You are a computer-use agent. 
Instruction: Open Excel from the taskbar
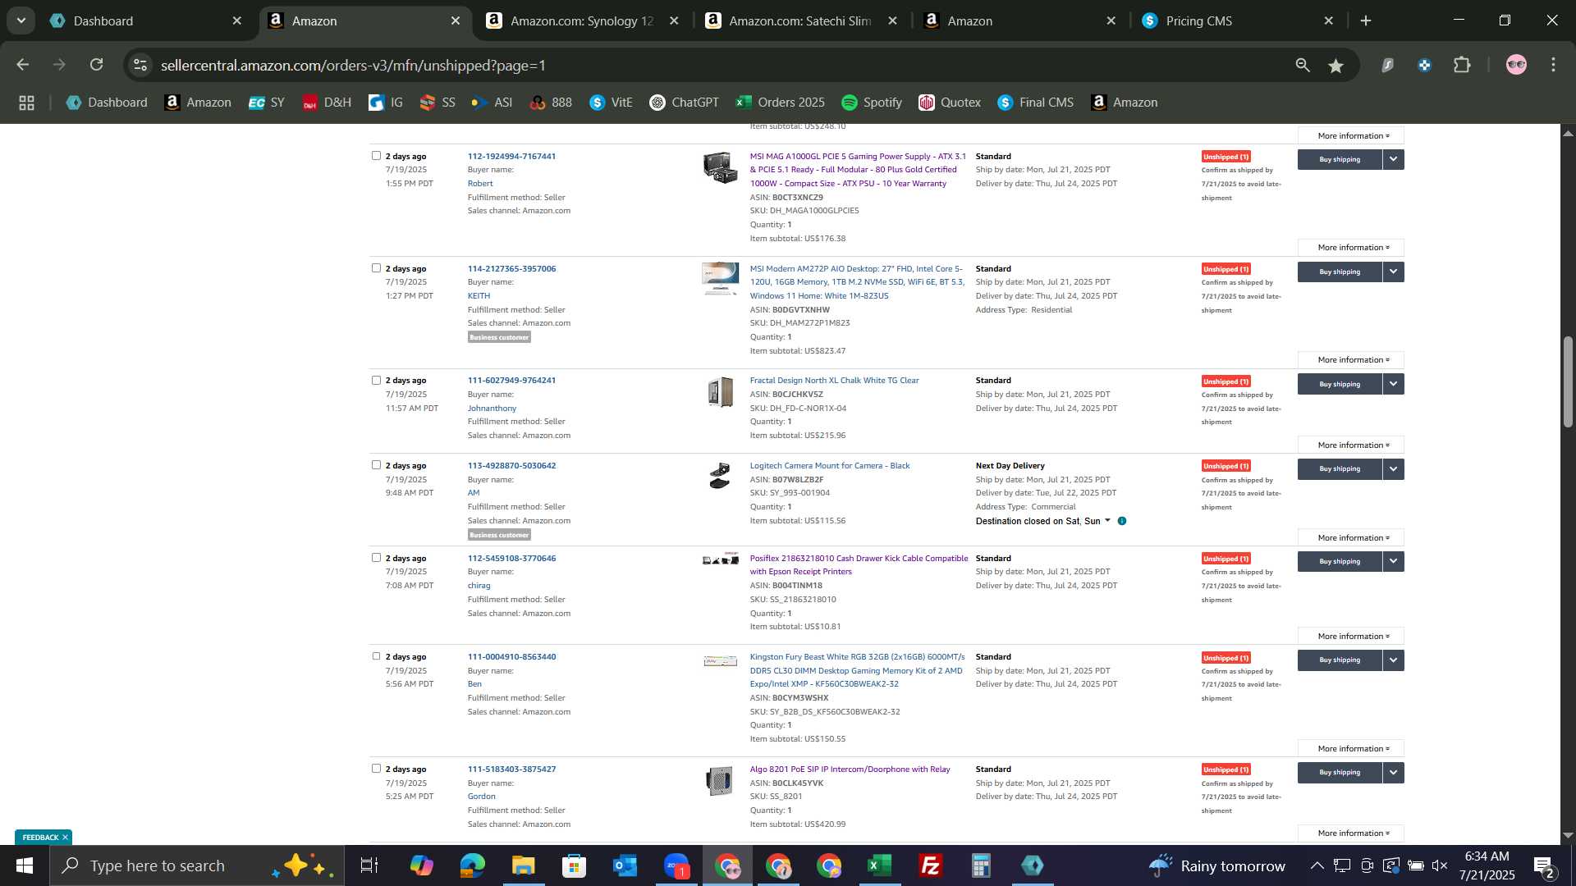pyautogui.click(x=879, y=865)
